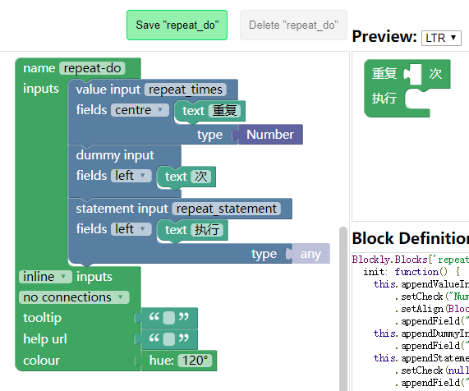
Task: Select the statement input block header
Action: coord(122,209)
